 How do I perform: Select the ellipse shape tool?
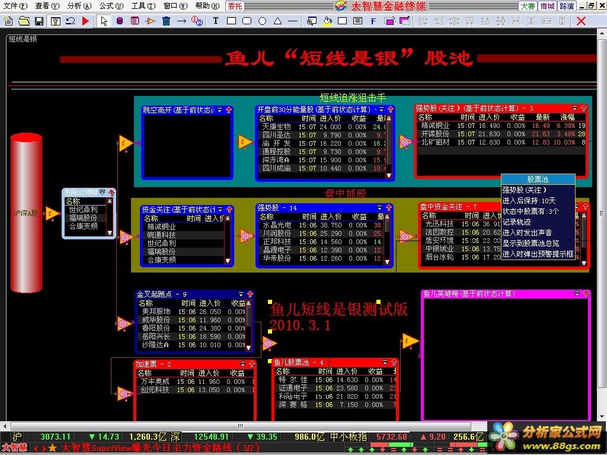(262, 21)
